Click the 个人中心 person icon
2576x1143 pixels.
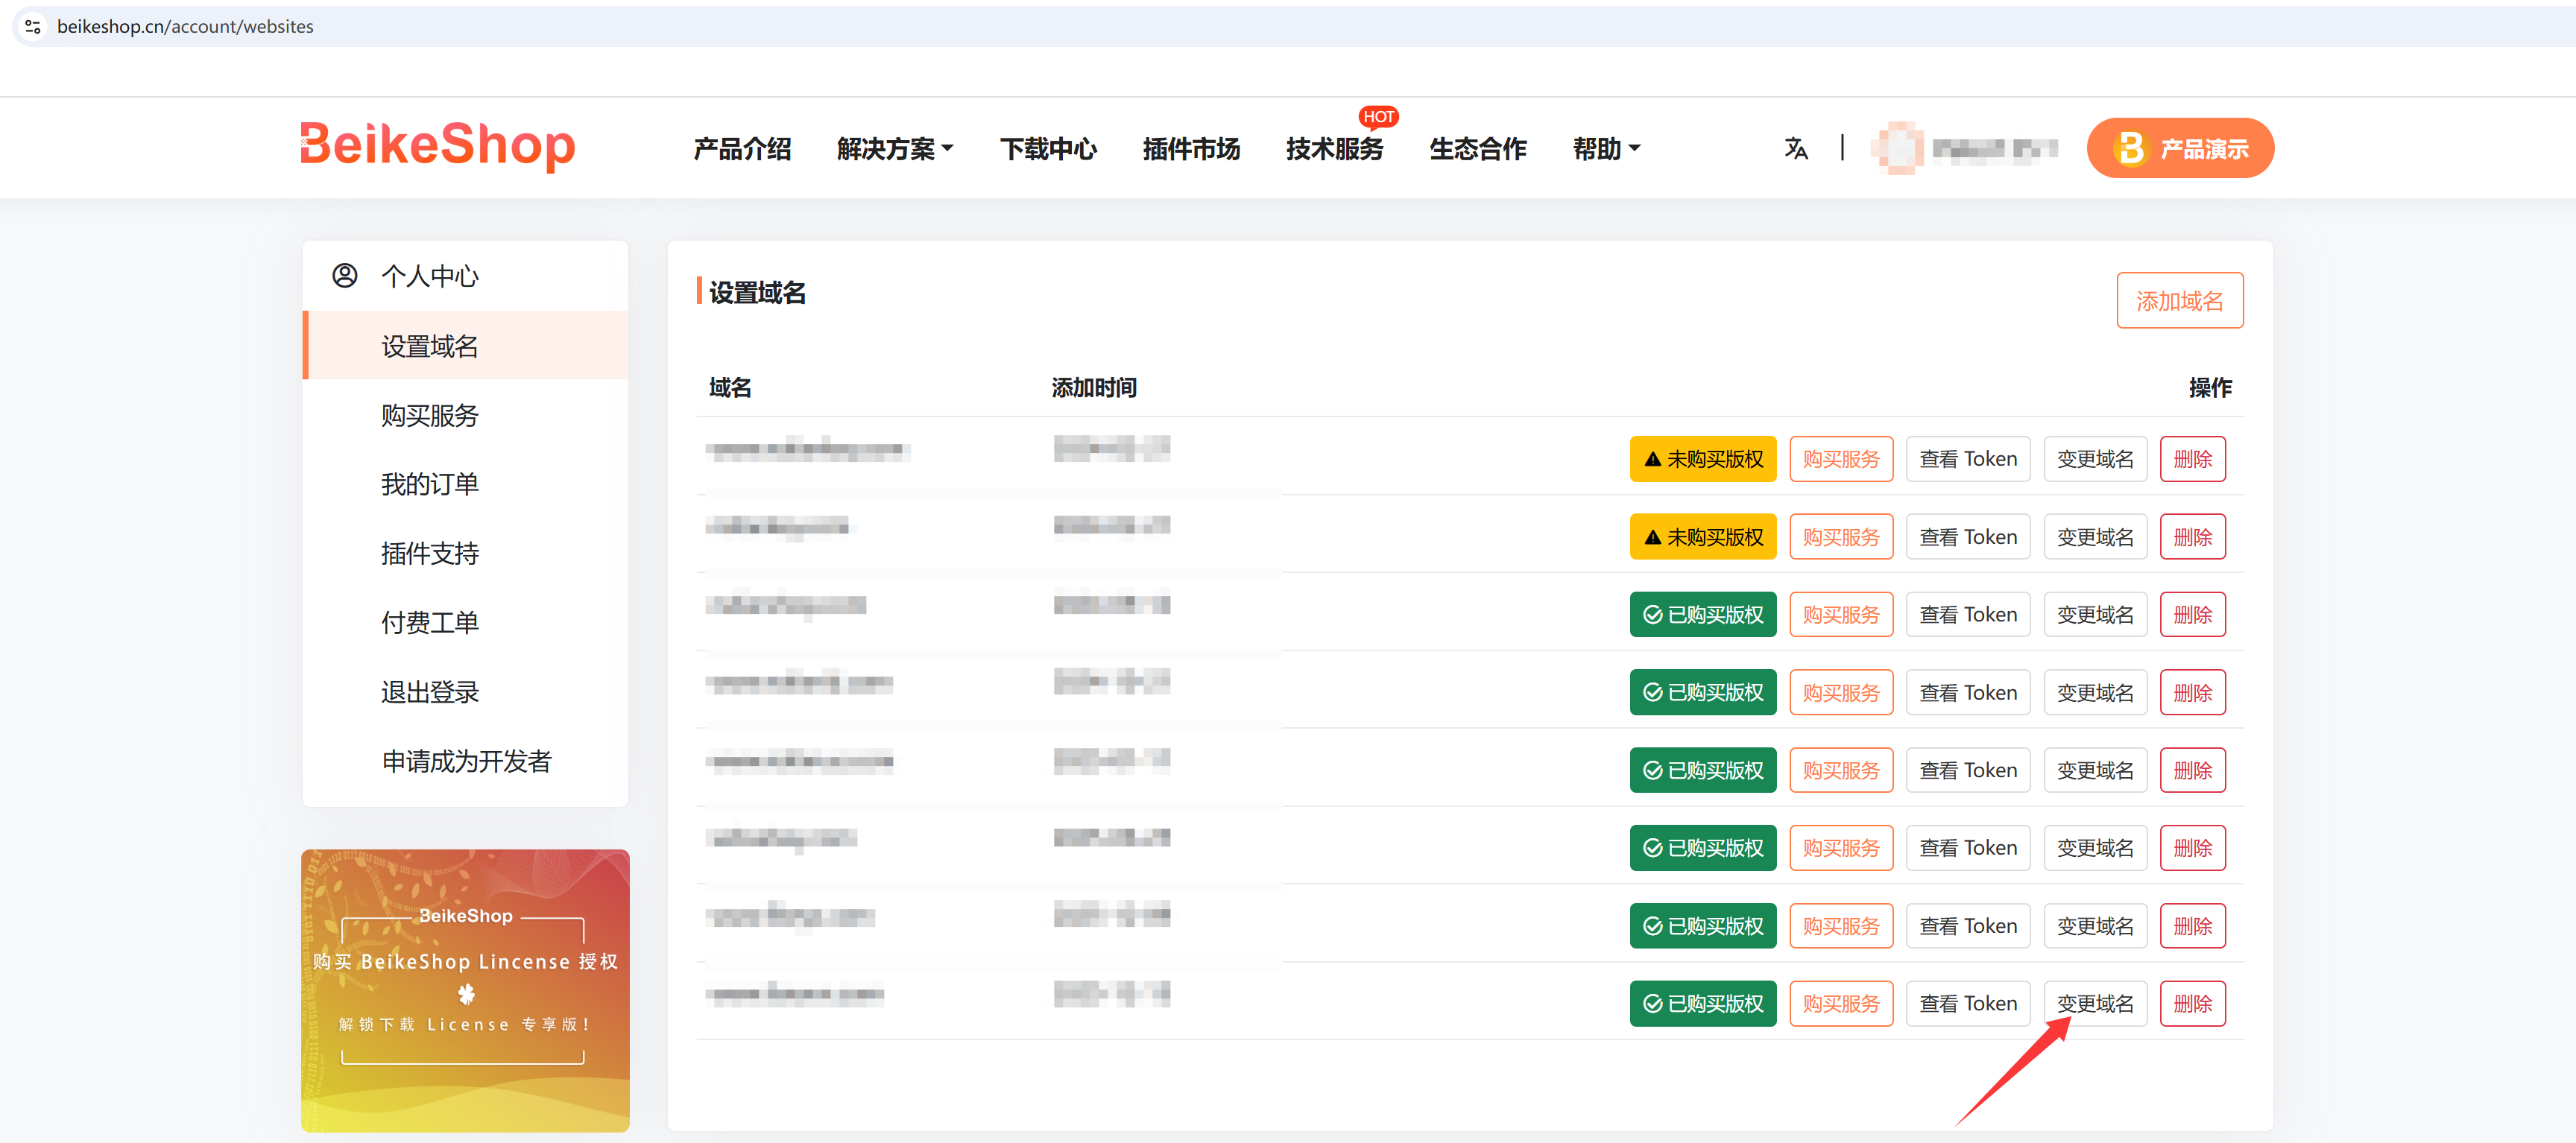[345, 276]
